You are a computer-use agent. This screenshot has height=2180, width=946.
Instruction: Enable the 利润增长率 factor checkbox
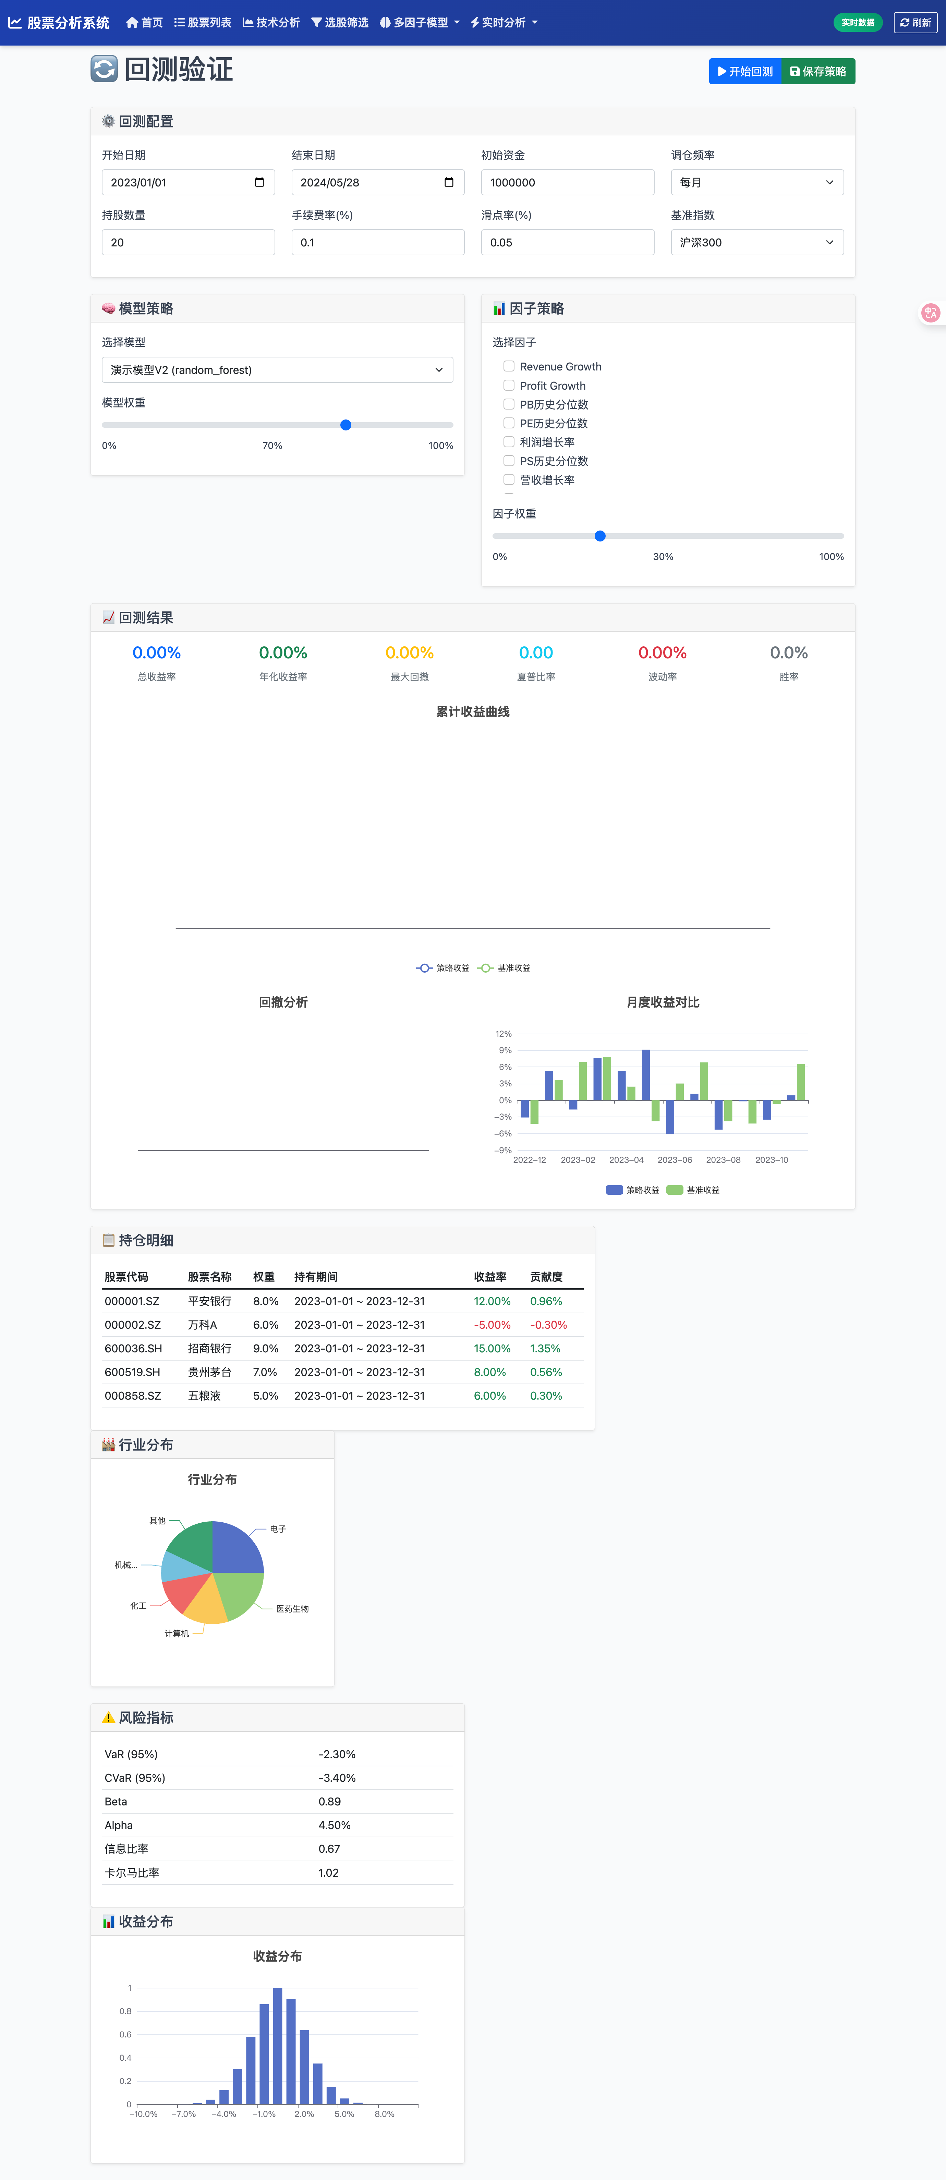(x=509, y=442)
